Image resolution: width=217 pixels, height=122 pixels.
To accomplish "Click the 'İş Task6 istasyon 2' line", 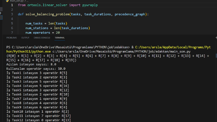I will coord(38,94).
